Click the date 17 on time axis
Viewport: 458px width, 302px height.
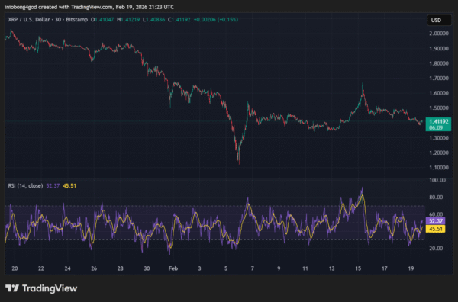tap(385, 268)
